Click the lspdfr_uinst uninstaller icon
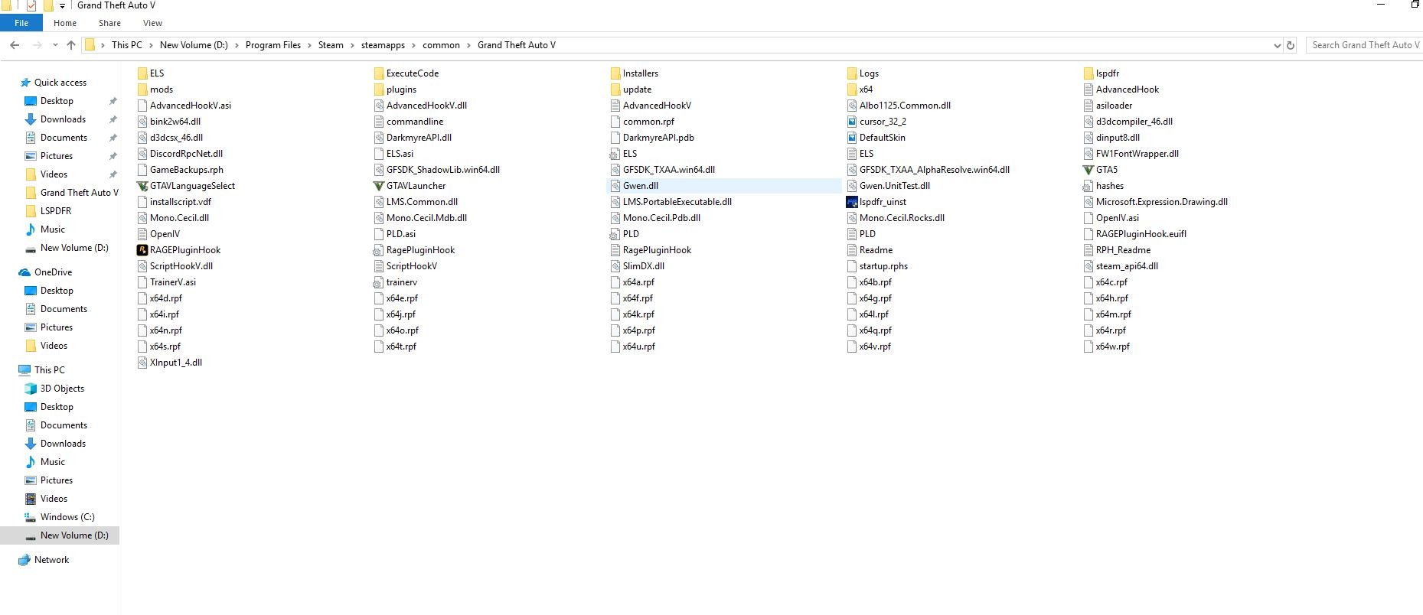This screenshot has width=1423, height=615. tap(851, 202)
